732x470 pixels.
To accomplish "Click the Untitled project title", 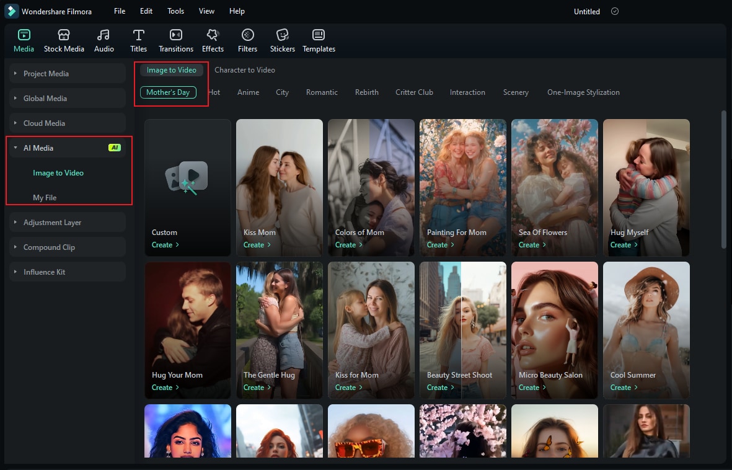I will pyautogui.click(x=587, y=12).
